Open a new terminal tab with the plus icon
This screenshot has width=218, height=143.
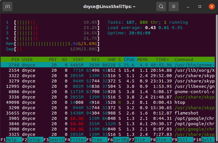coord(7,7)
